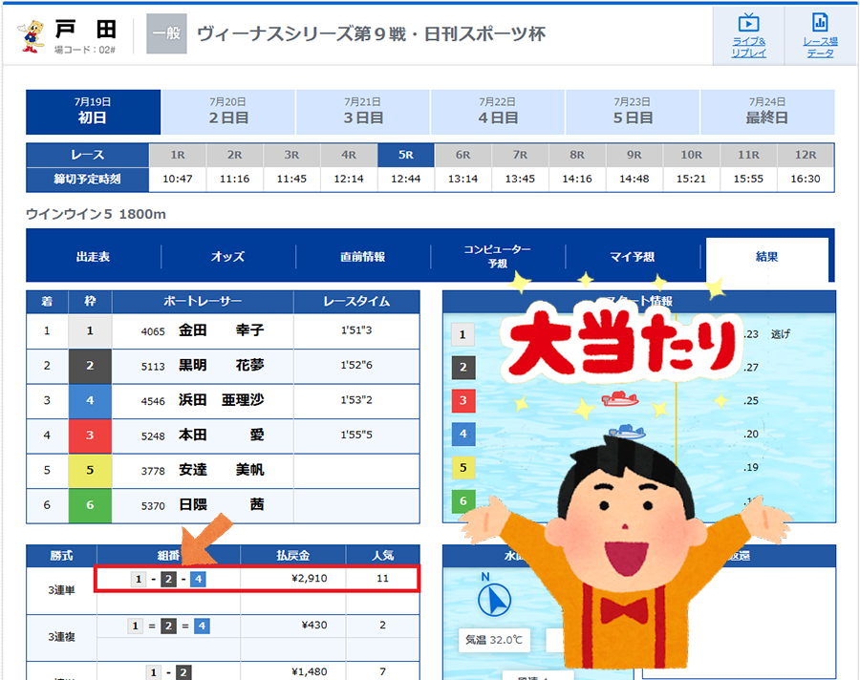Select race 4R
This screenshot has width=860, height=680.
click(349, 155)
